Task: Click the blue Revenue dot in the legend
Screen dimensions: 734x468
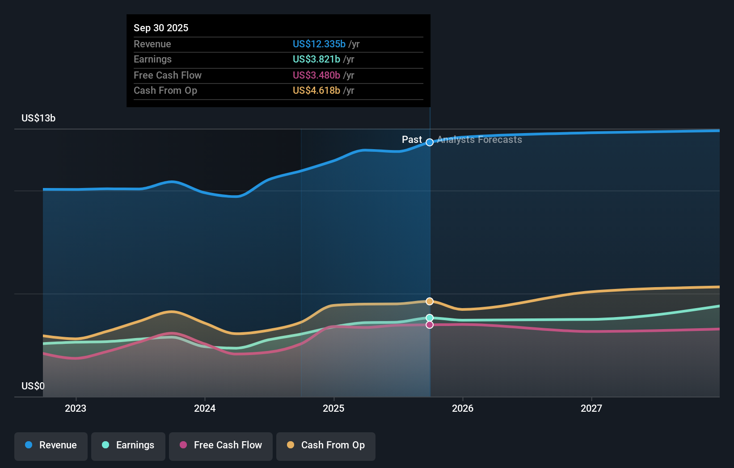Action: [29, 445]
